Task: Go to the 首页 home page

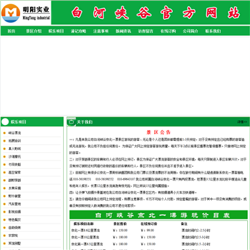Action: pos(11,31)
